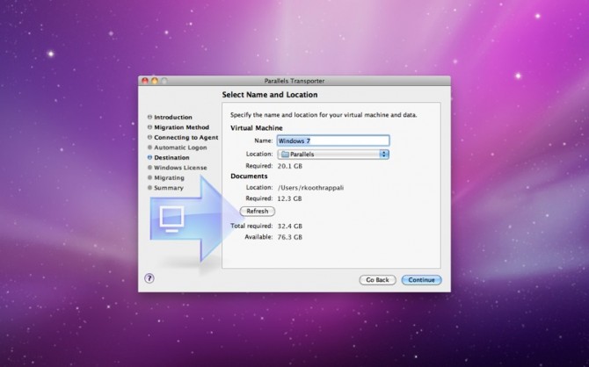Click the Parallels folder icon in Location
Viewport: 589px width, 367px height.
tap(284, 154)
